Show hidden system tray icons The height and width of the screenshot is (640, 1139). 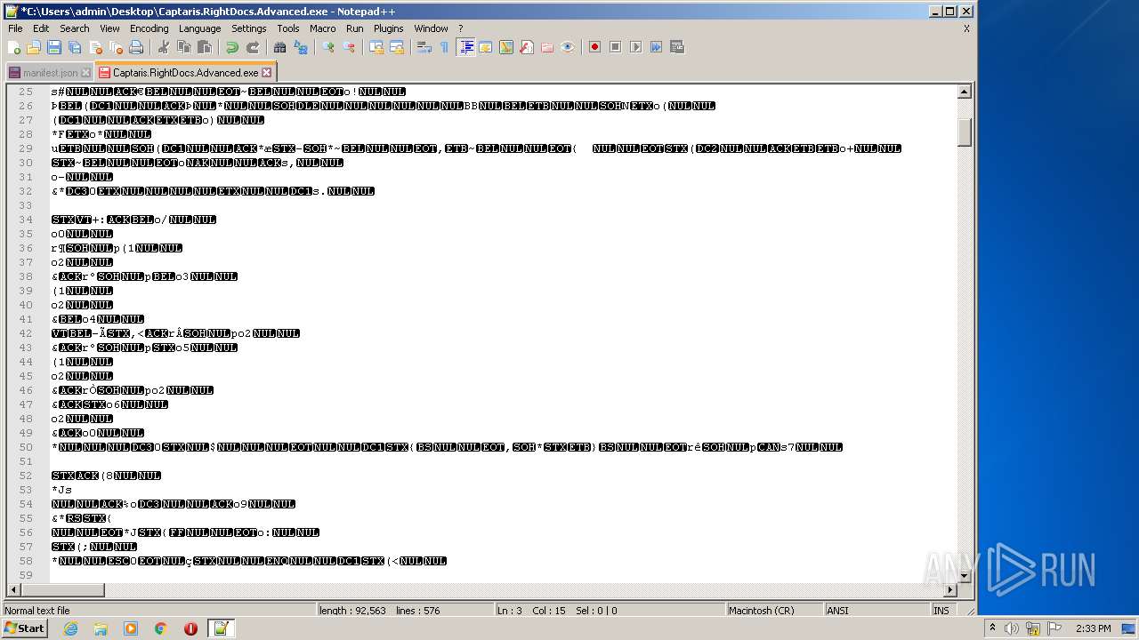tap(992, 628)
